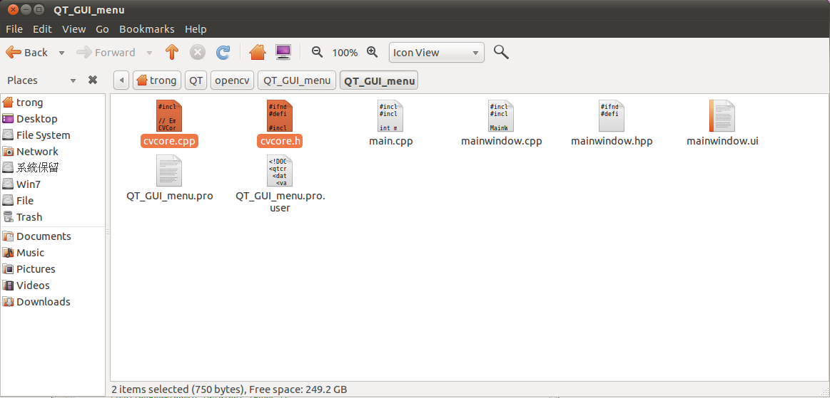The image size is (830, 398).
Task: Jump to the trong path button
Action: point(157,80)
